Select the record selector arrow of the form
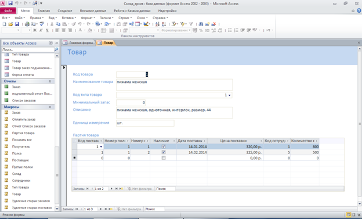 click(x=64, y=67)
